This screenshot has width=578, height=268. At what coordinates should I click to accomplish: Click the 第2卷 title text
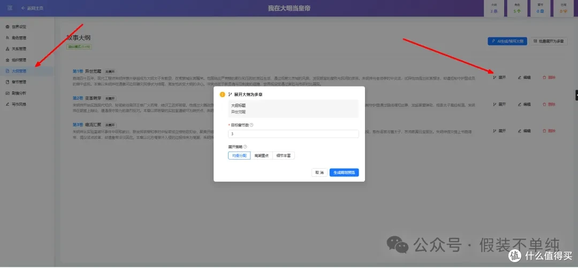click(x=87, y=98)
